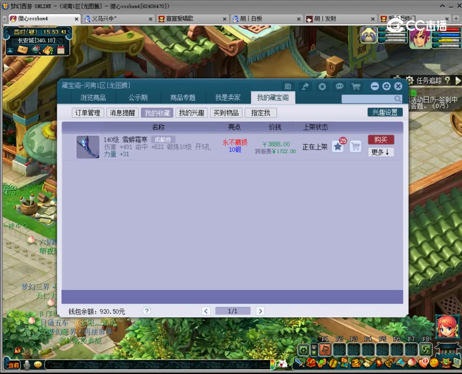
Task: Open the 藏宝阁 settings gear icon
Action: (x=387, y=86)
